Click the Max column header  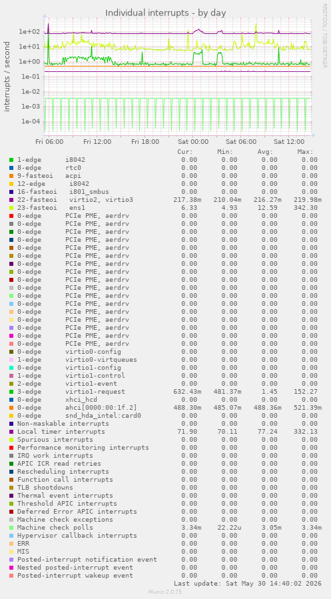coord(306,152)
